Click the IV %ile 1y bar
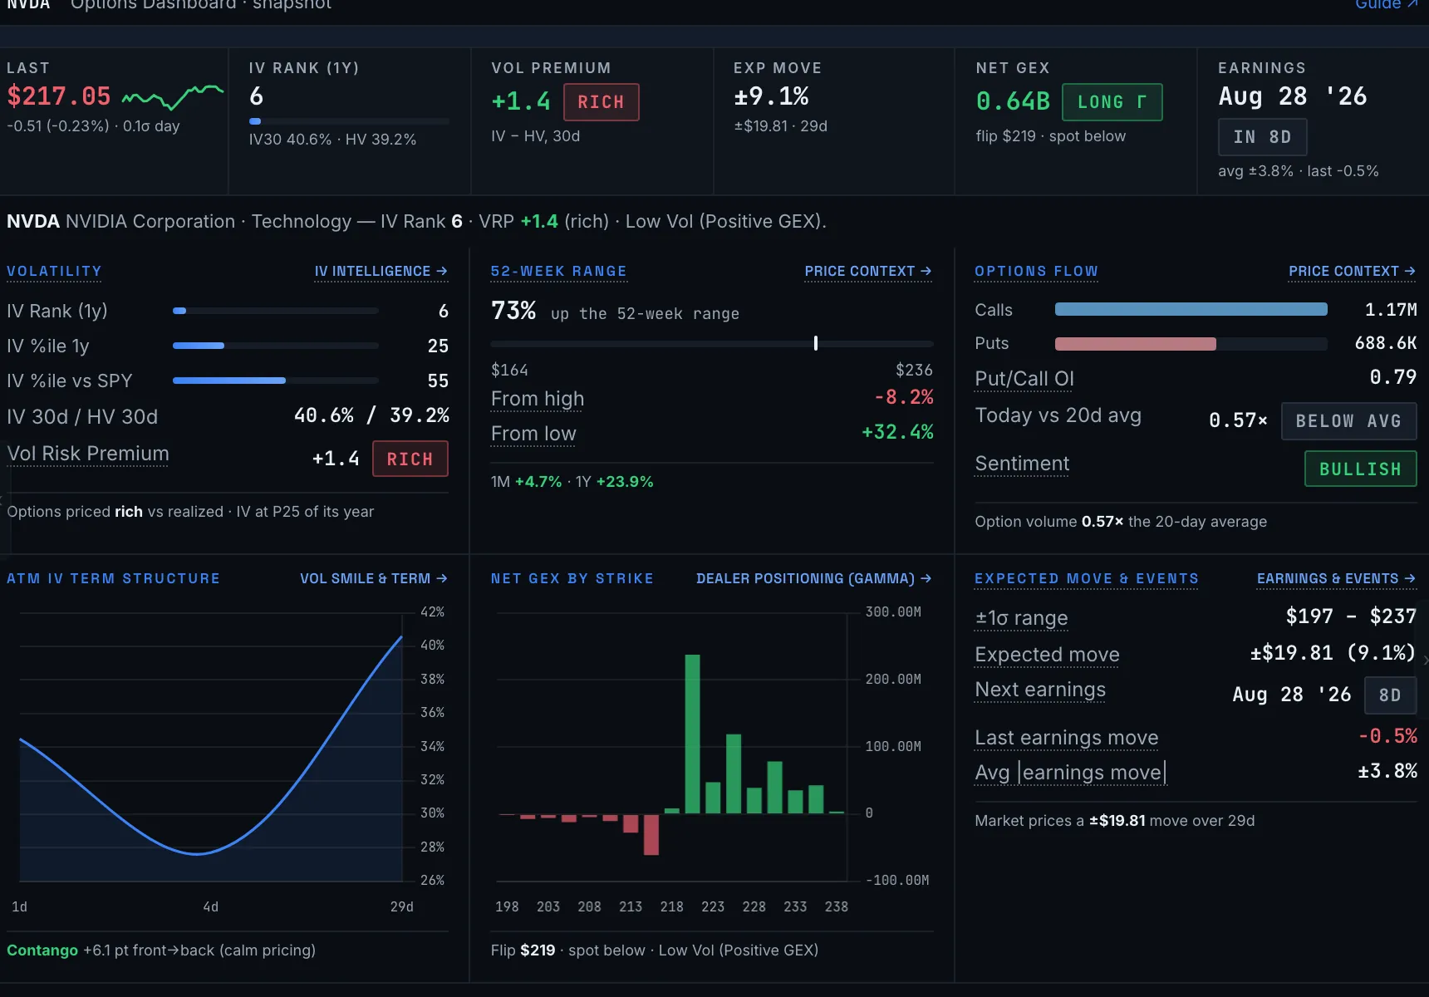The image size is (1429, 997). 276,346
